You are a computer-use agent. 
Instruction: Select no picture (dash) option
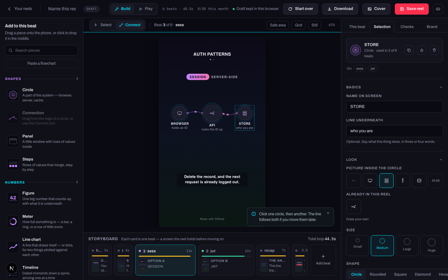(353, 180)
